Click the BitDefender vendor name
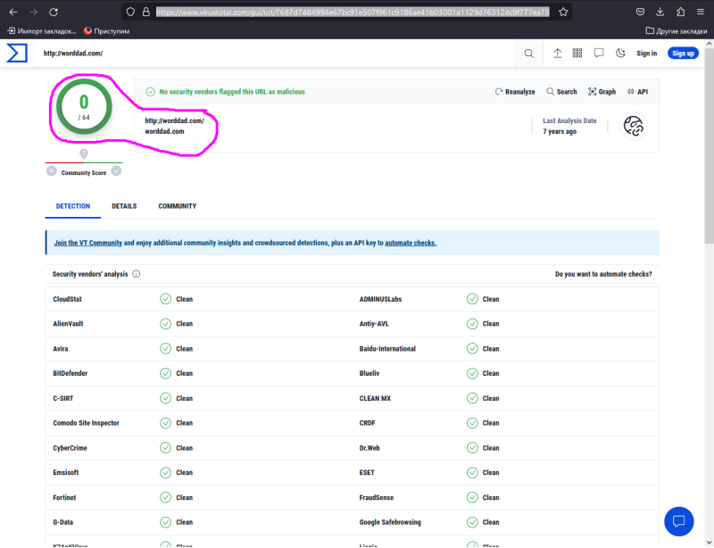Image resolution: width=714 pixels, height=548 pixels. tap(71, 373)
